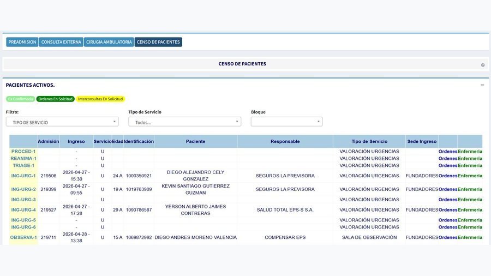491x276 pixels.
Task: Select admission number 219527
Action: point(48,210)
